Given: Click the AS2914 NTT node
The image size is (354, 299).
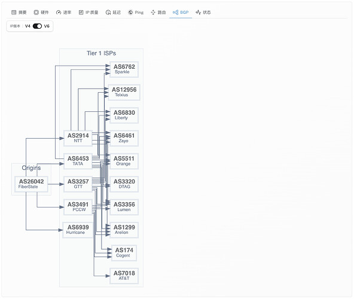Looking at the screenshot, I should tap(78, 138).
